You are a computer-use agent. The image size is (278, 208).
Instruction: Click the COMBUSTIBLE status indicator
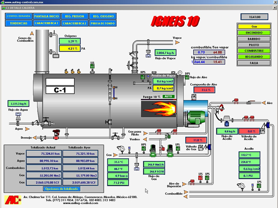pyautogui.click(x=254, y=51)
